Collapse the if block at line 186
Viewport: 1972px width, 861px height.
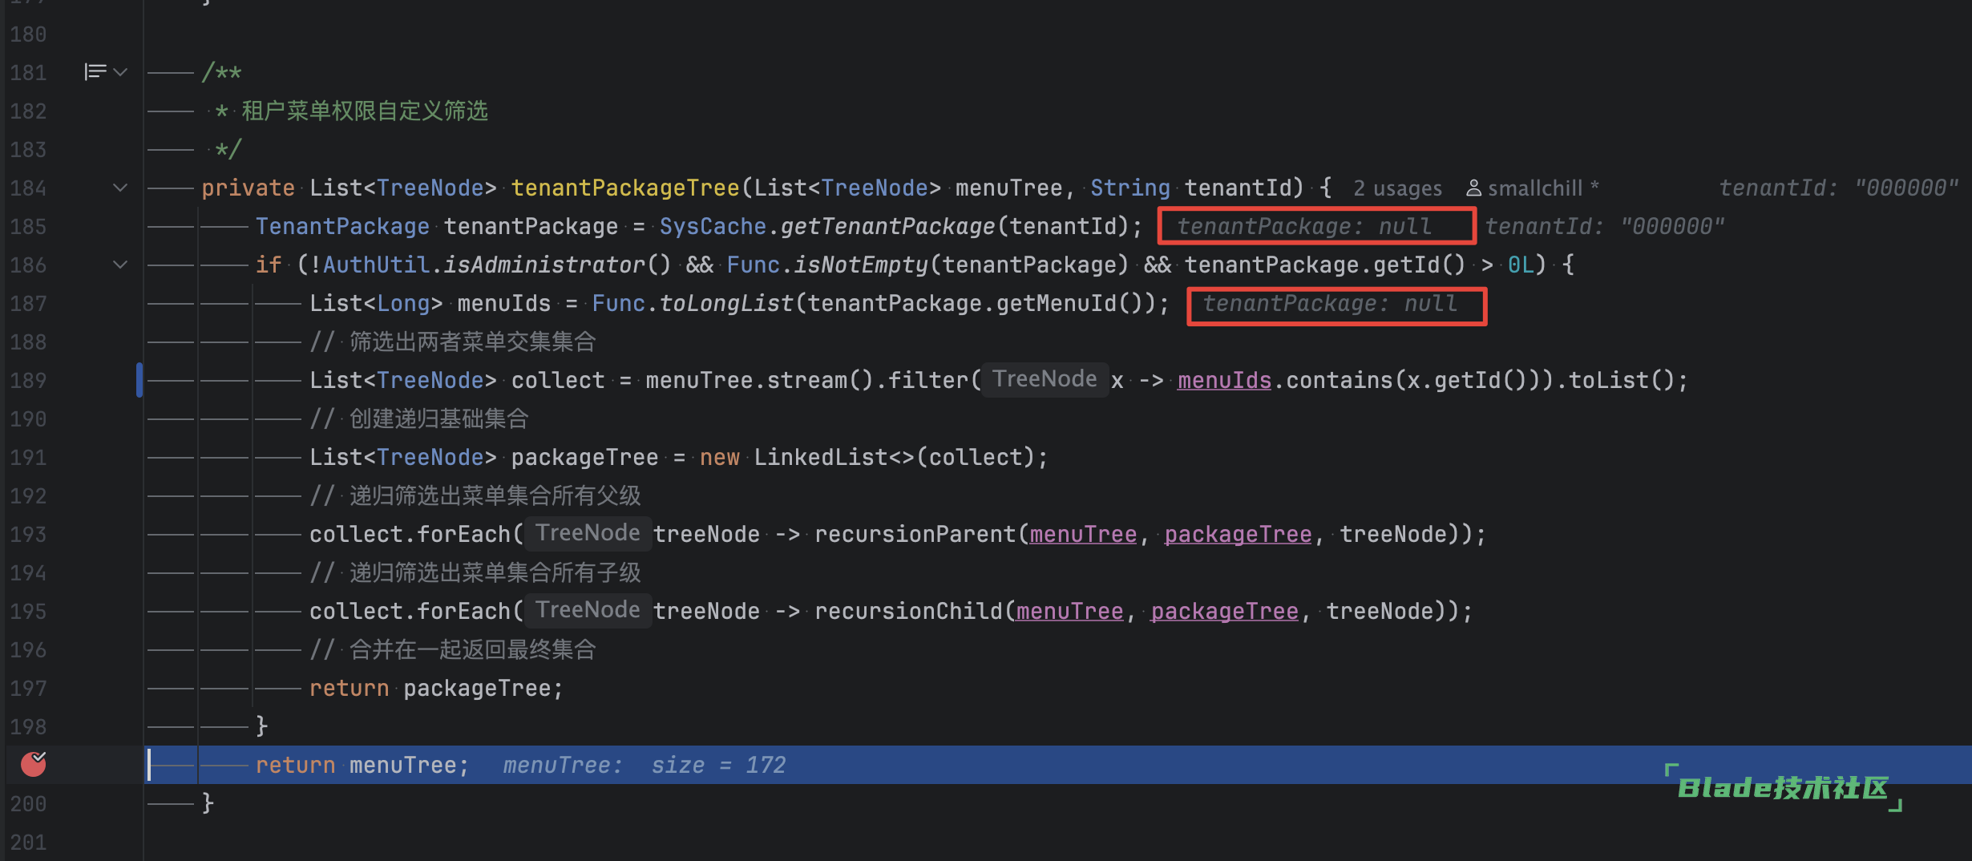point(120,265)
